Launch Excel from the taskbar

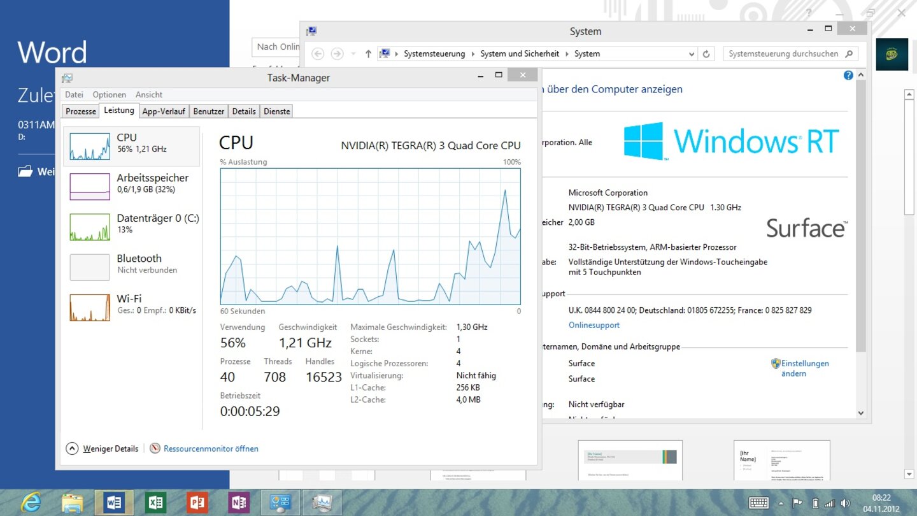click(x=155, y=503)
